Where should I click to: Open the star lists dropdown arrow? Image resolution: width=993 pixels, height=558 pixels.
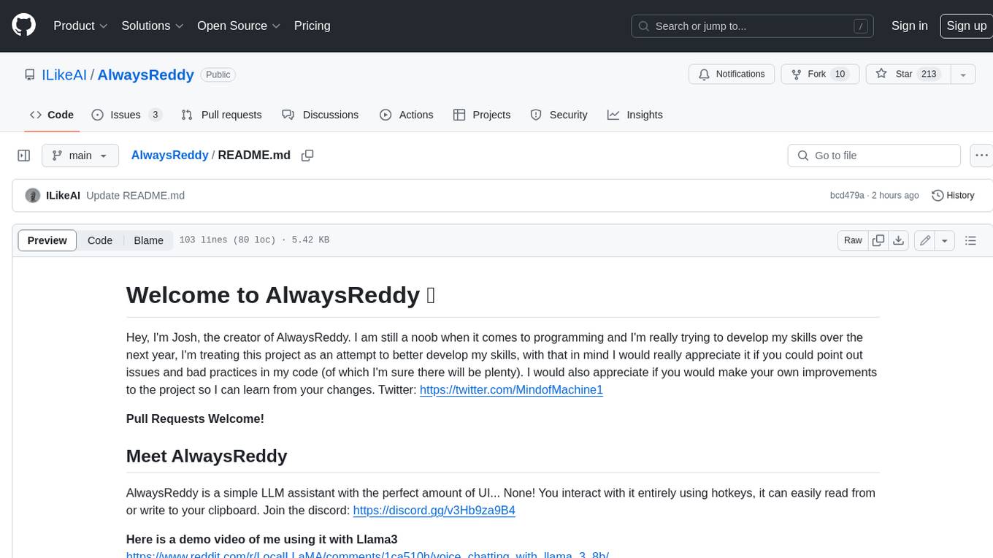coord(963,74)
